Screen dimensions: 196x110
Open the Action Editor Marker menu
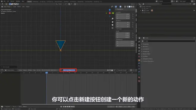[x=30, y=70]
